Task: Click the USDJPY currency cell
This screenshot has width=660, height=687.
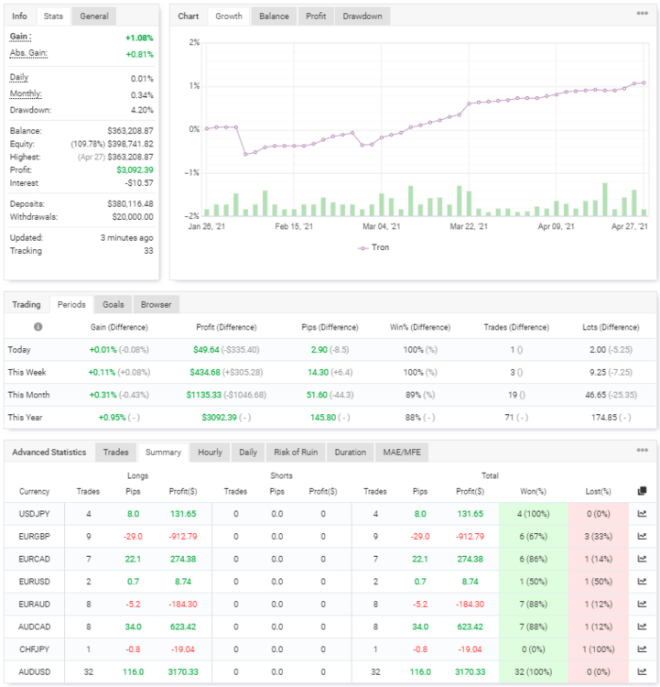Action: (x=34, y=514)
